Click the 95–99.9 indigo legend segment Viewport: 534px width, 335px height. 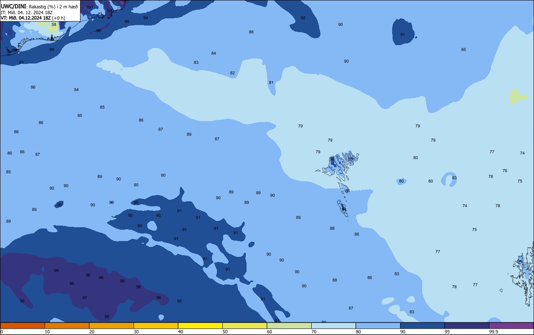467,325
